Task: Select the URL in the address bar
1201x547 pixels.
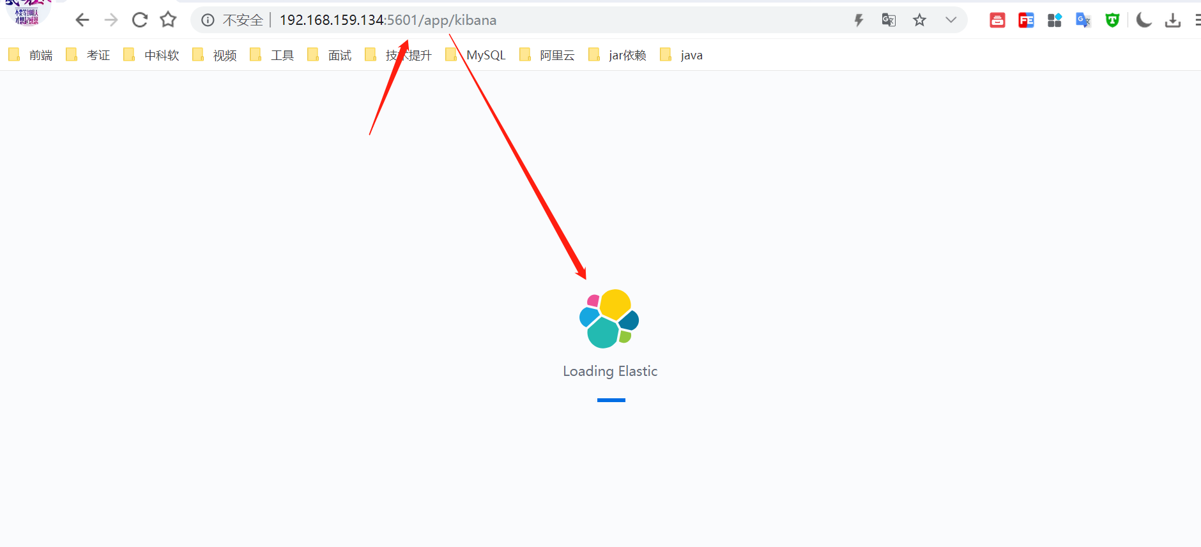Action: 388,20
